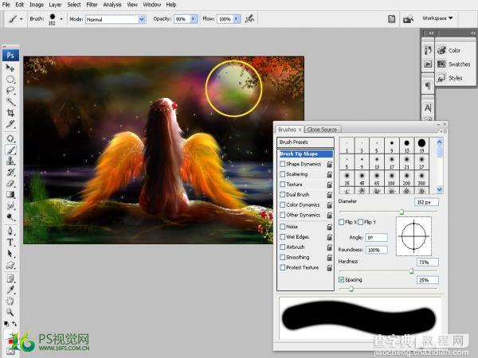Select the Notes tool
This screenshot has height=358, width=478.
(10, 278)
